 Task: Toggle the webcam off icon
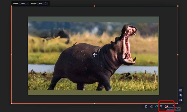tap(146, 106)
